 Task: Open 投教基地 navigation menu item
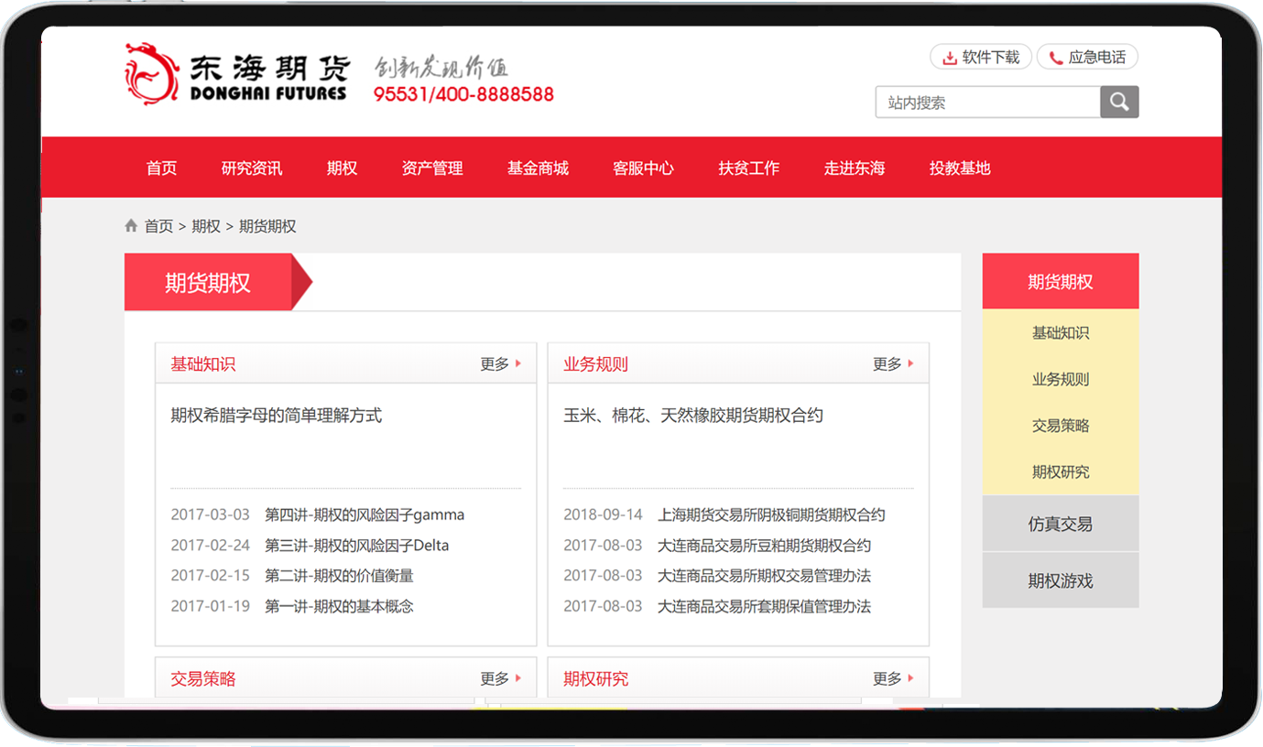pos(960,168)
